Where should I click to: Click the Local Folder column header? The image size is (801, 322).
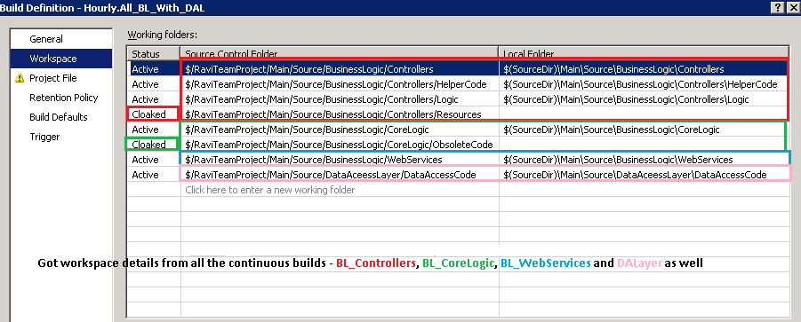pyautogui.click(x=645, y=54)
